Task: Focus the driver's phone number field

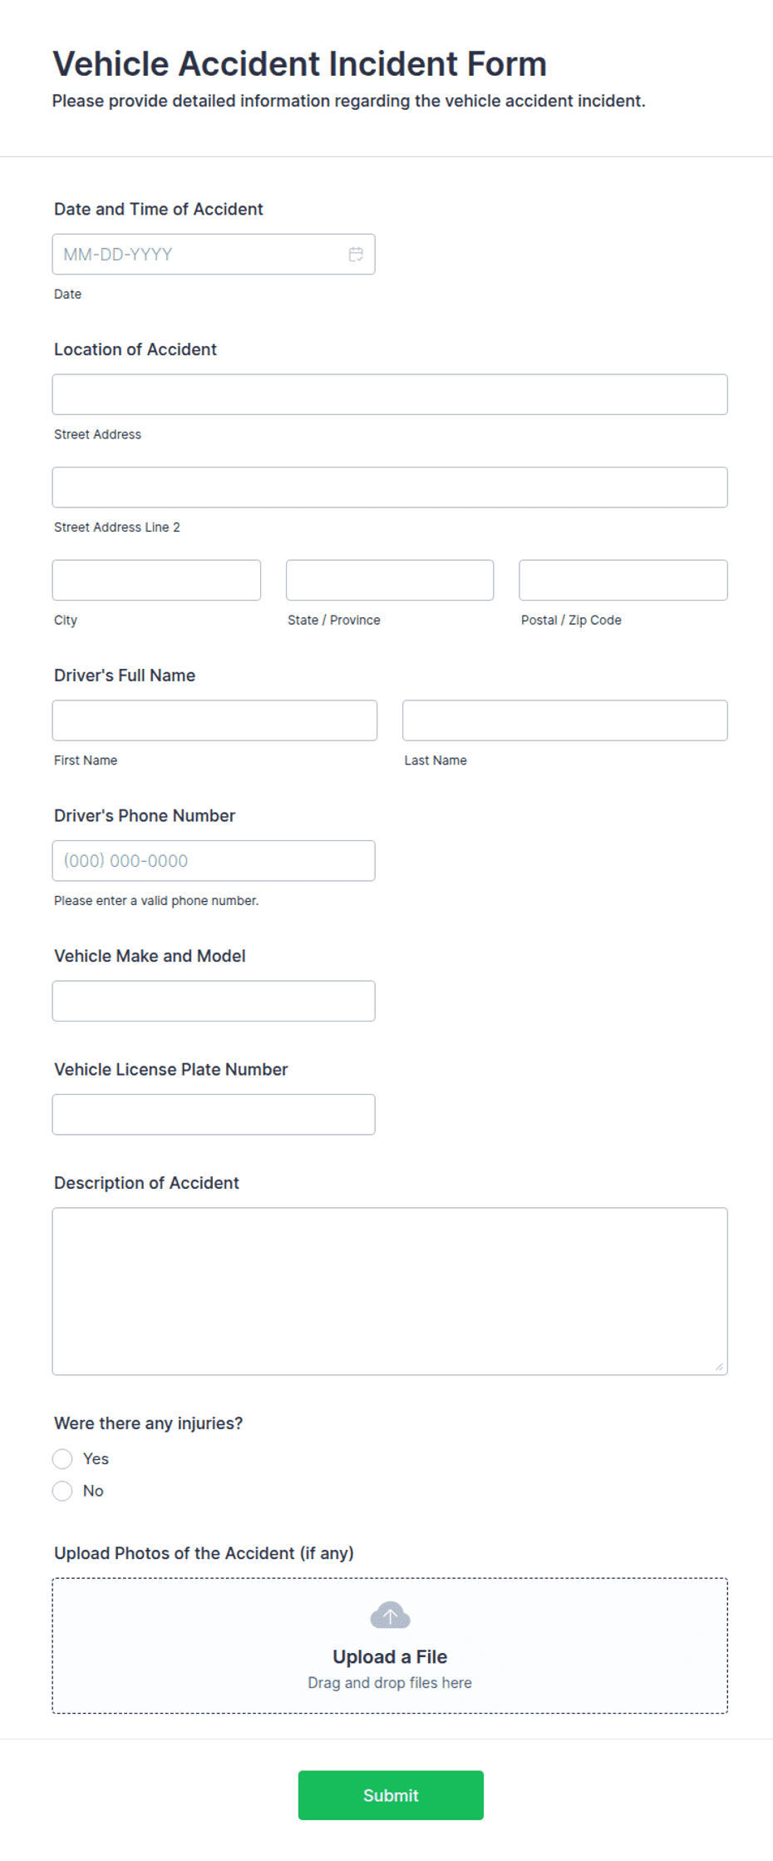Action: tap(214, 861)
